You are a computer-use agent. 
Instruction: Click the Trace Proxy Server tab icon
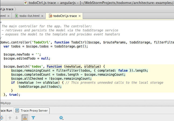coord(17,110)
